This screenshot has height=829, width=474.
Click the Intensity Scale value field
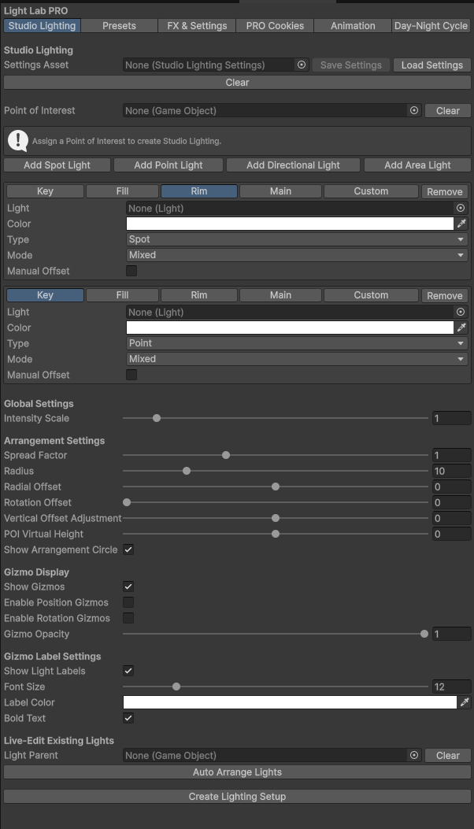tap(451, 418)
